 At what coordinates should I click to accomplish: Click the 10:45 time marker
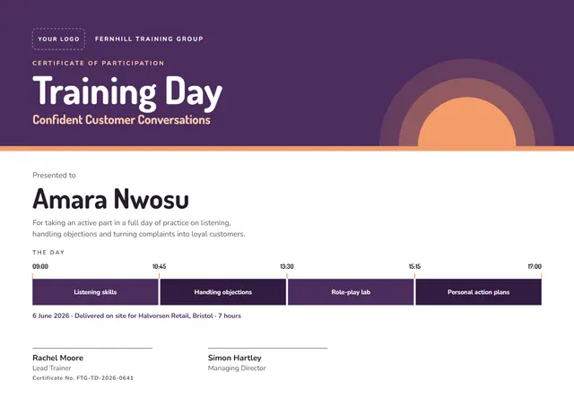pos(160,266)
